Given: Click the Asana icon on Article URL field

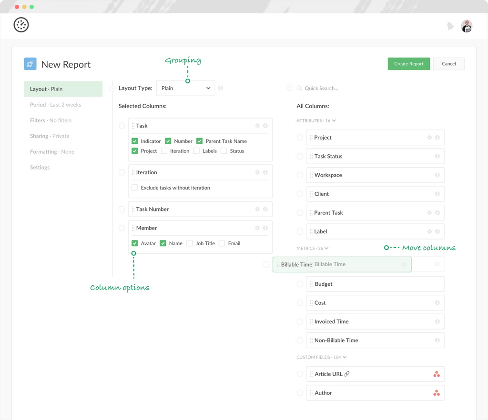Looking at the screenshot, I should (437, 374).
